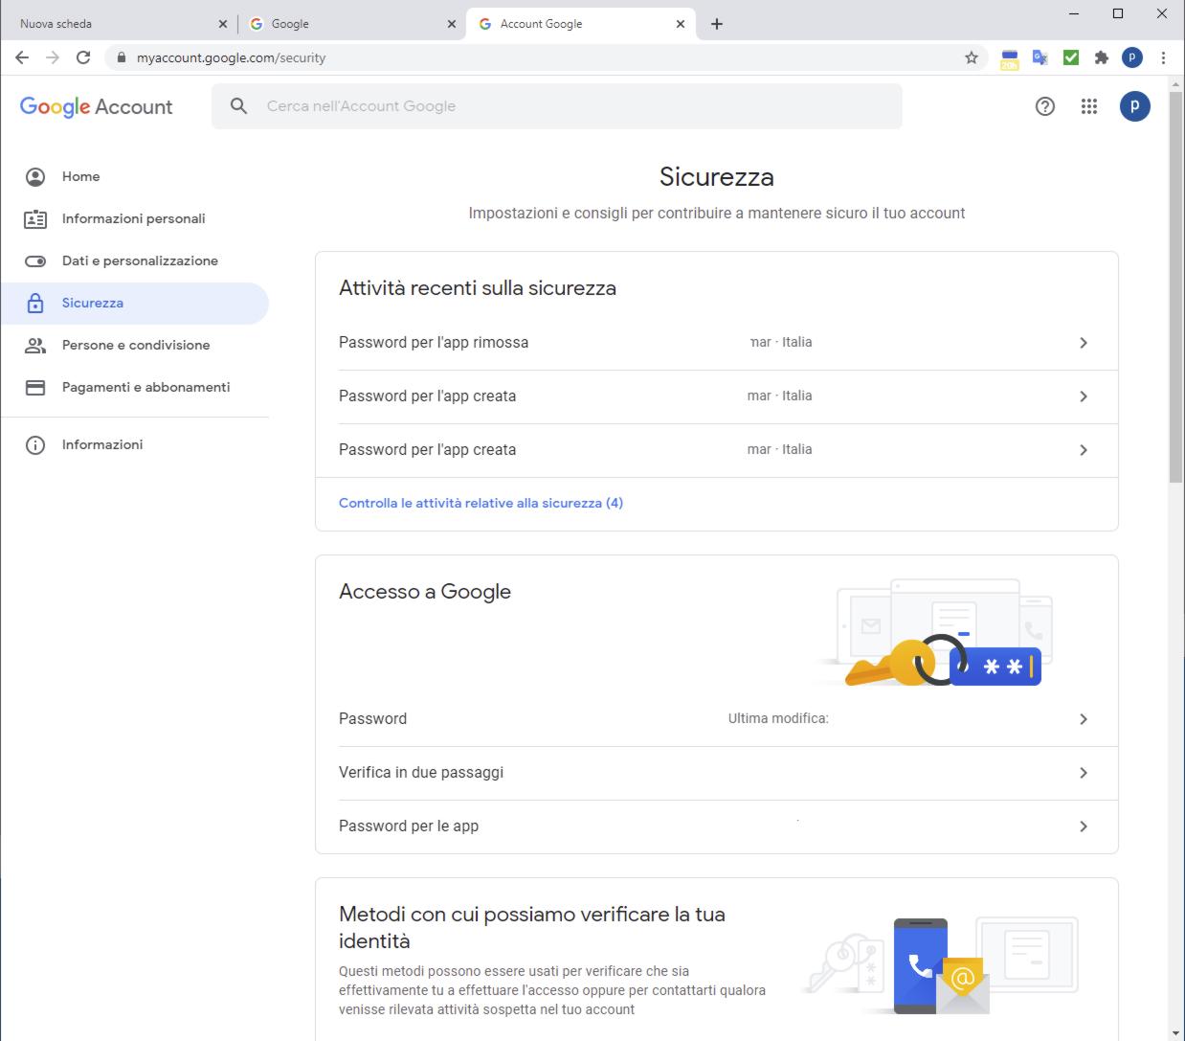The height and width of the screenshot is (1041, 1185).
Task: Click the Informazioni personali ID card icon
Action: tap(35, 218)
